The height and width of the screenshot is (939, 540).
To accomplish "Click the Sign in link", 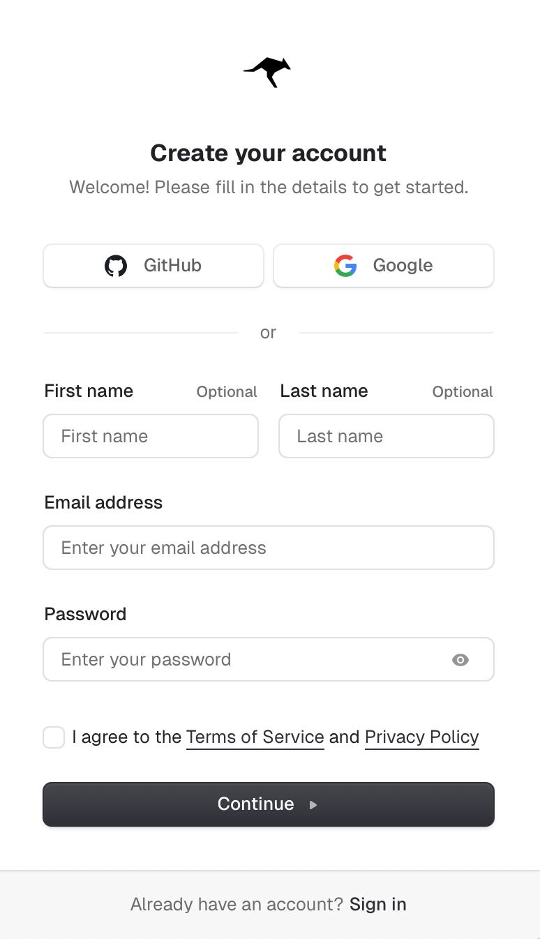I will pos(377,904).
